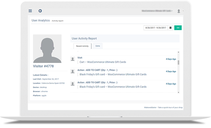The height and width of the screenshot is (128, 211).
Task: Click the activity list scrollbar thumb
Action: 178,62
